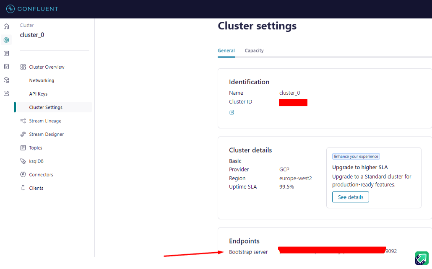Image resolution: width=432 pixels, height=269 pixels.
Task: Edit cluster name with pencil icon
Action: (232, 112)
